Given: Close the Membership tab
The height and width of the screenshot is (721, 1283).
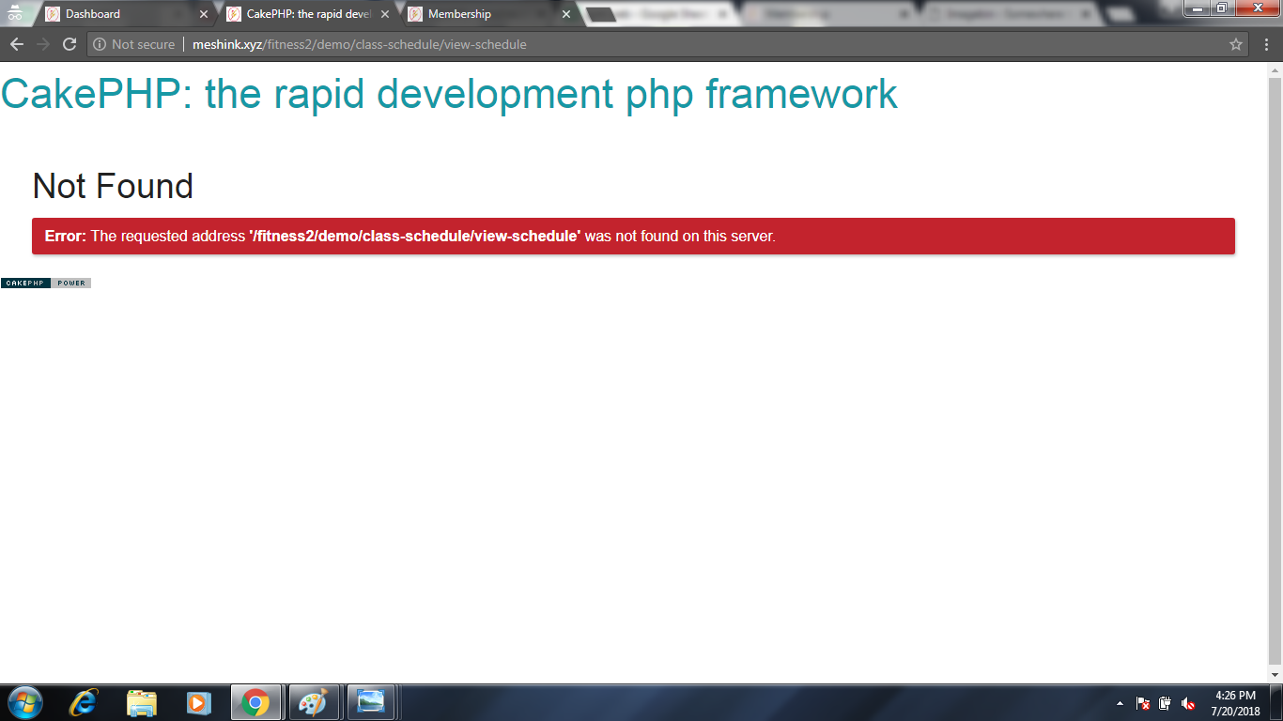Looking at the screenshot, I should (566, 14).
